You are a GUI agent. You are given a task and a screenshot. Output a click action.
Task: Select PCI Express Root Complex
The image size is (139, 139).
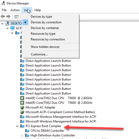(x=43, y=126)
